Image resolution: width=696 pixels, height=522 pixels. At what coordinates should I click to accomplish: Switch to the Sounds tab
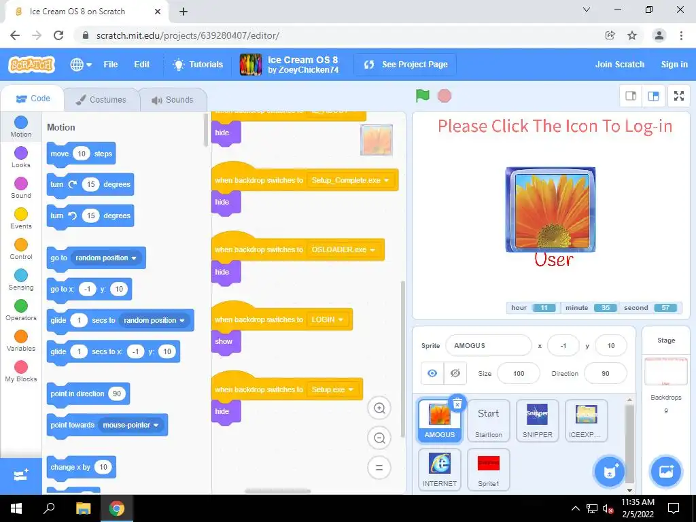(173, 99)
